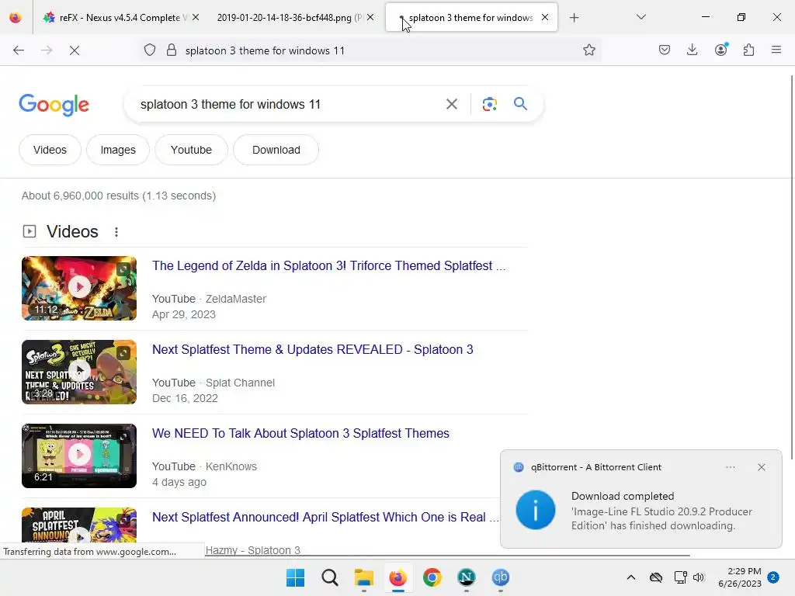Image resolution: width=795 pixels, height=596 pixels.
Task: Go back using the browser back arrow
Action: [x=19, y=50]
